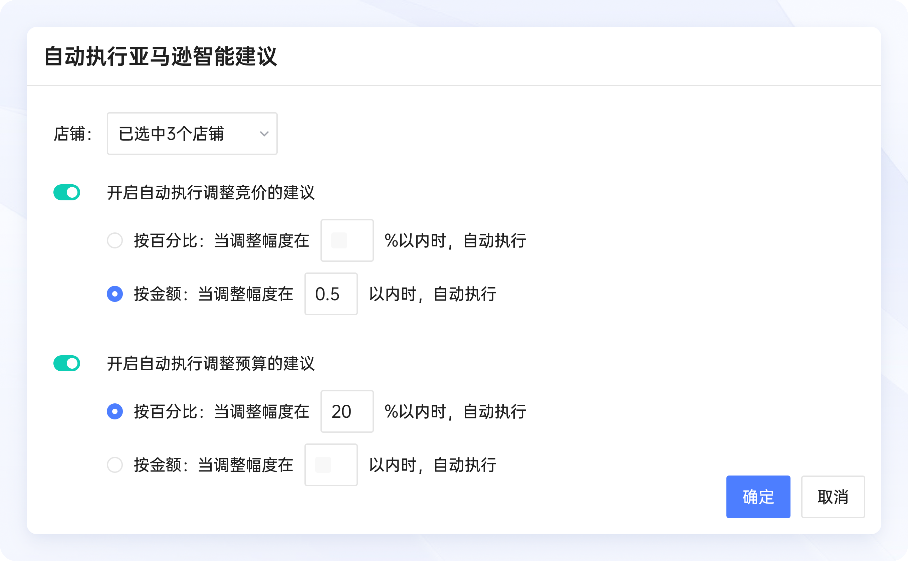Click the selected 按金额 radio for bidding
The width and height of the screenshot is (908, 561).
coord(115,294)
